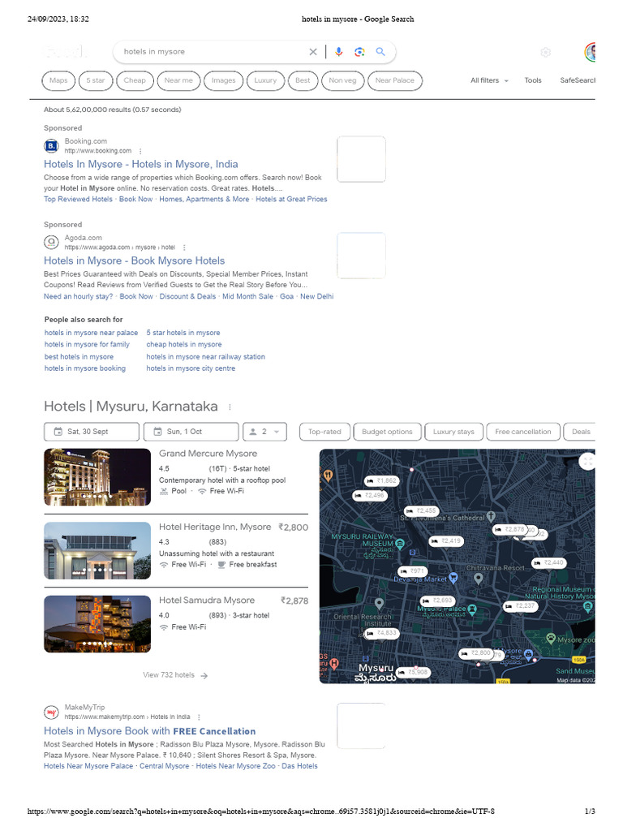Select the Maps filter chip
Screen dimensions: 623x831
pyautogui.click(x=58, y=80)
